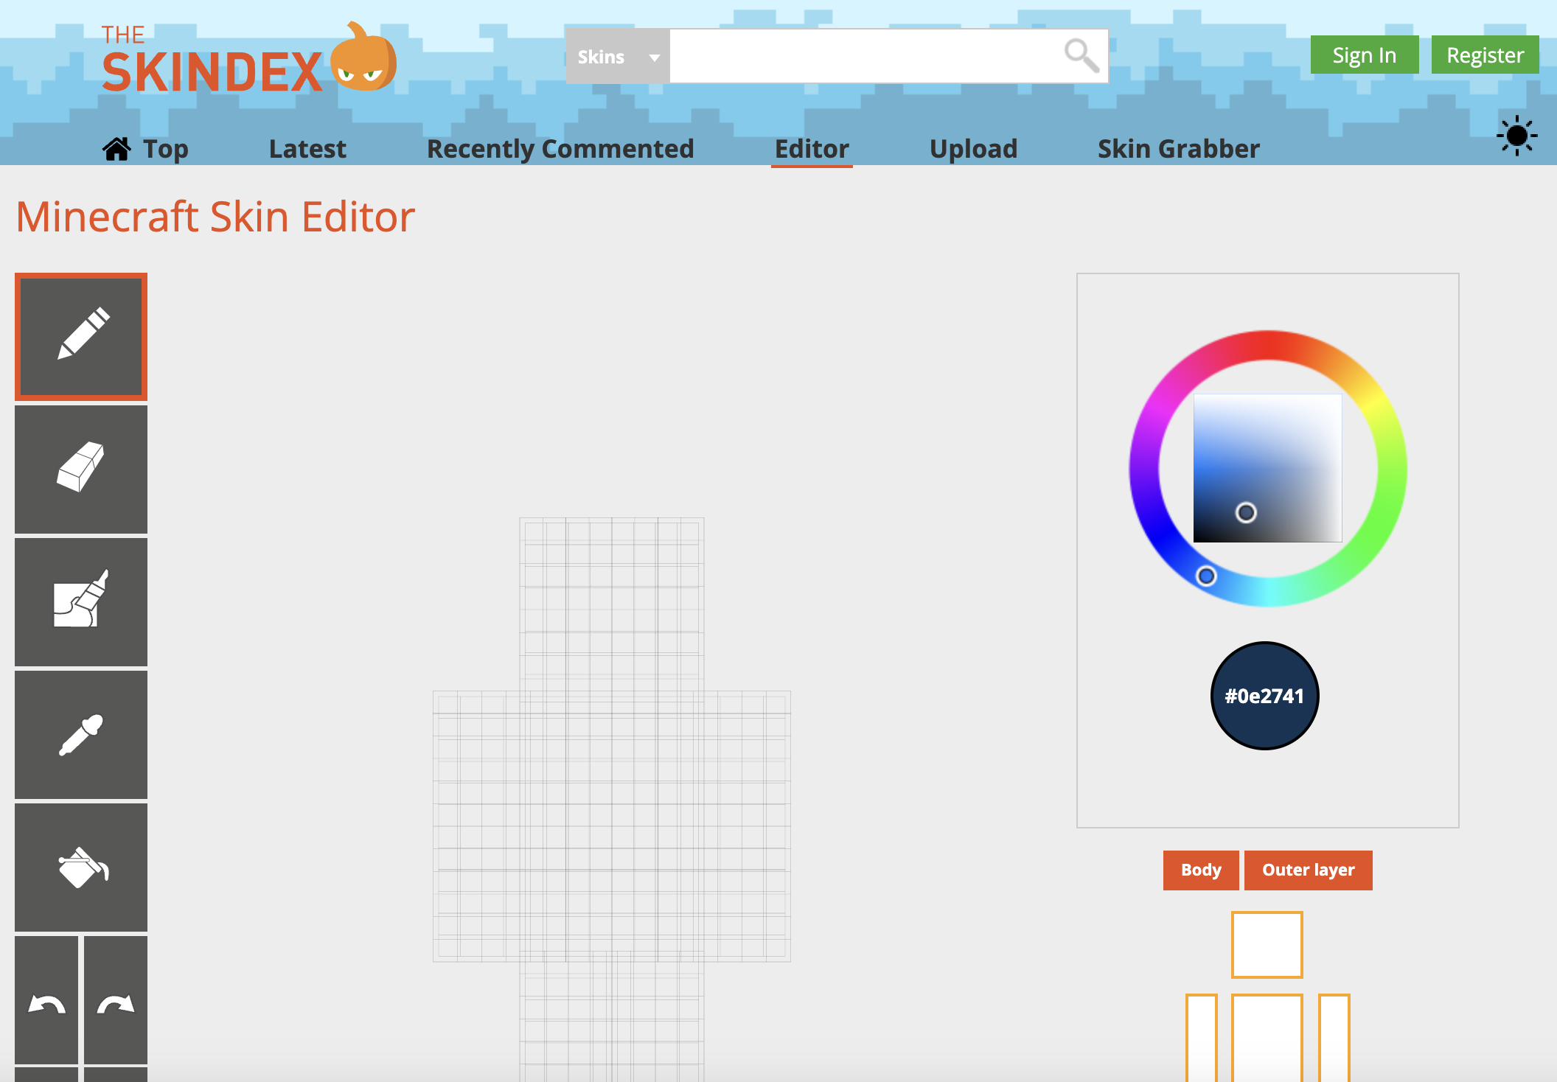Choose the auto tone brush tool
The image size is (1557, 1082).
(x=81, y=601)
